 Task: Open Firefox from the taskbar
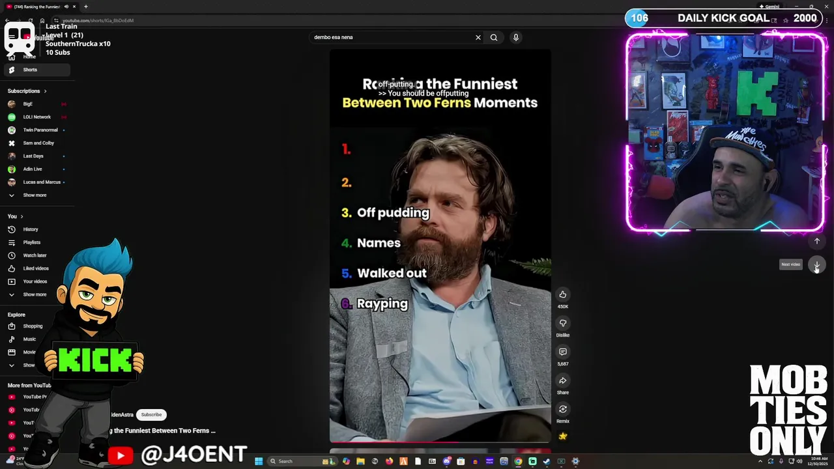point(389,461)
